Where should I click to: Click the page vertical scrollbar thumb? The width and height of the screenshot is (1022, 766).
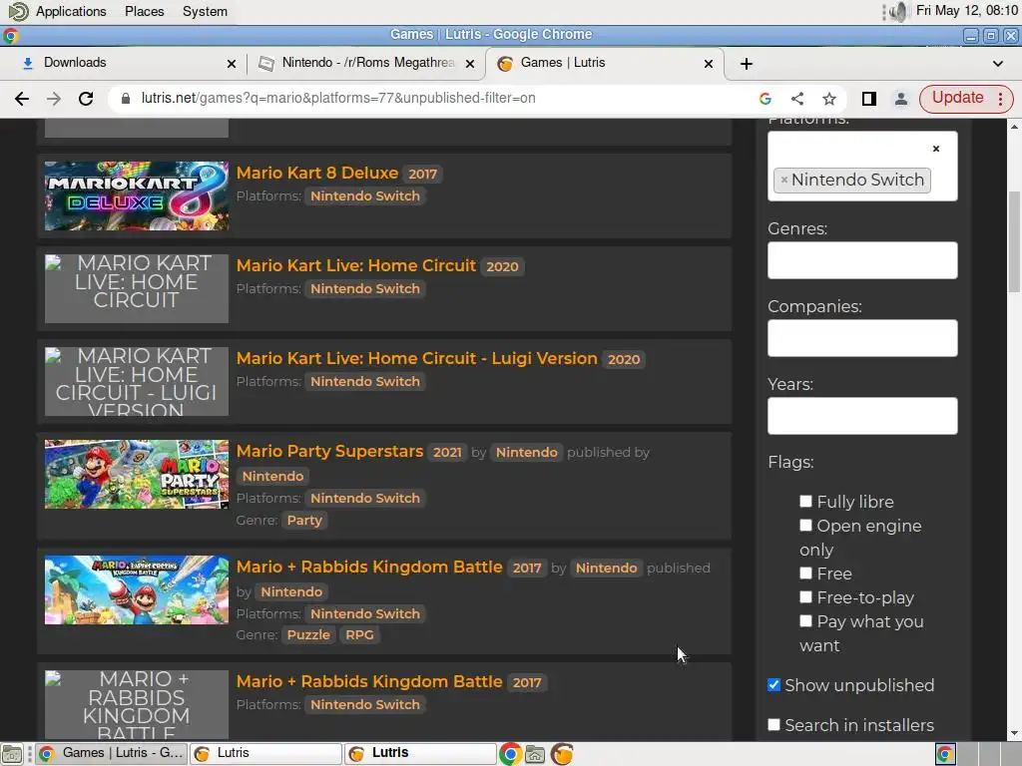tap(1014, 242)
